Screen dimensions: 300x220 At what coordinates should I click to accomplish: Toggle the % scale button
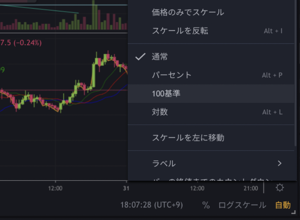click(x=206, y=205)
